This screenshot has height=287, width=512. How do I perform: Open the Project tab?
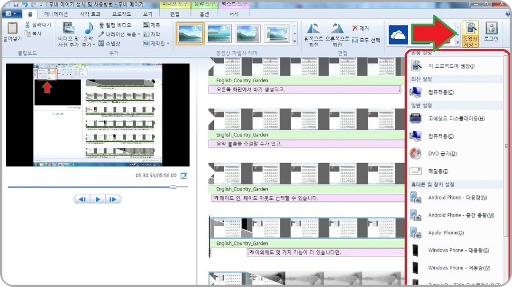point(121,14)
